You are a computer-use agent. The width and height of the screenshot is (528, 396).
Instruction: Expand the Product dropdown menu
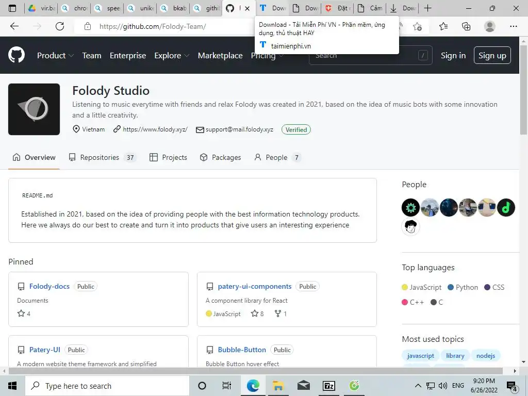point(55,56)
